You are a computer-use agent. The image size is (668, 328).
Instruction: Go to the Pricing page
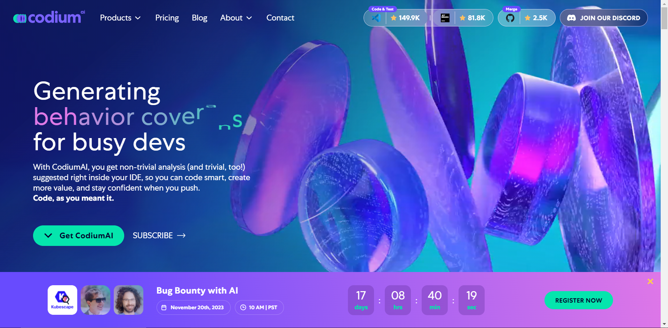(x=167, y=18)
